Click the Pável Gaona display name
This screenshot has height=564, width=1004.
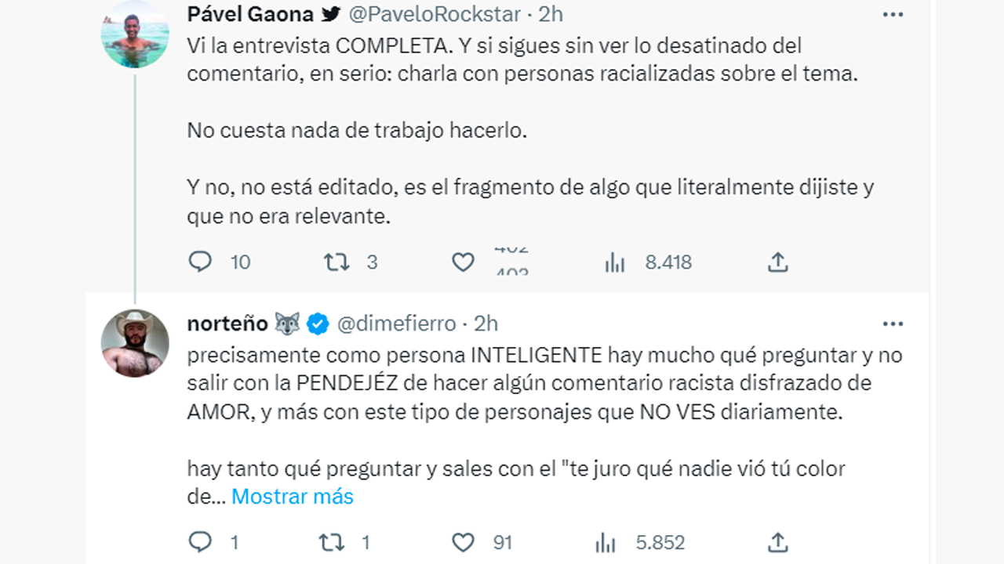(x=250, y=14)
